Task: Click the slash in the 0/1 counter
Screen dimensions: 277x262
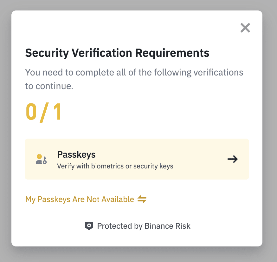Action: [x=44, y=112]
